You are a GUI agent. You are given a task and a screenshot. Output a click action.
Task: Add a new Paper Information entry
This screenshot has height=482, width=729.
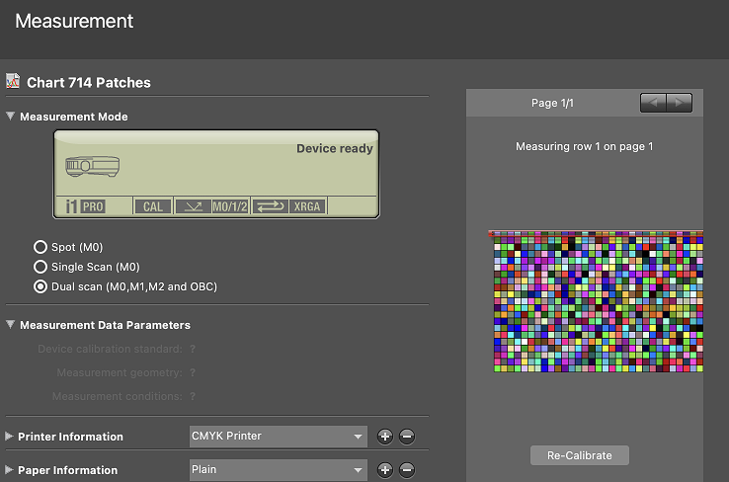tap(385, 470)
